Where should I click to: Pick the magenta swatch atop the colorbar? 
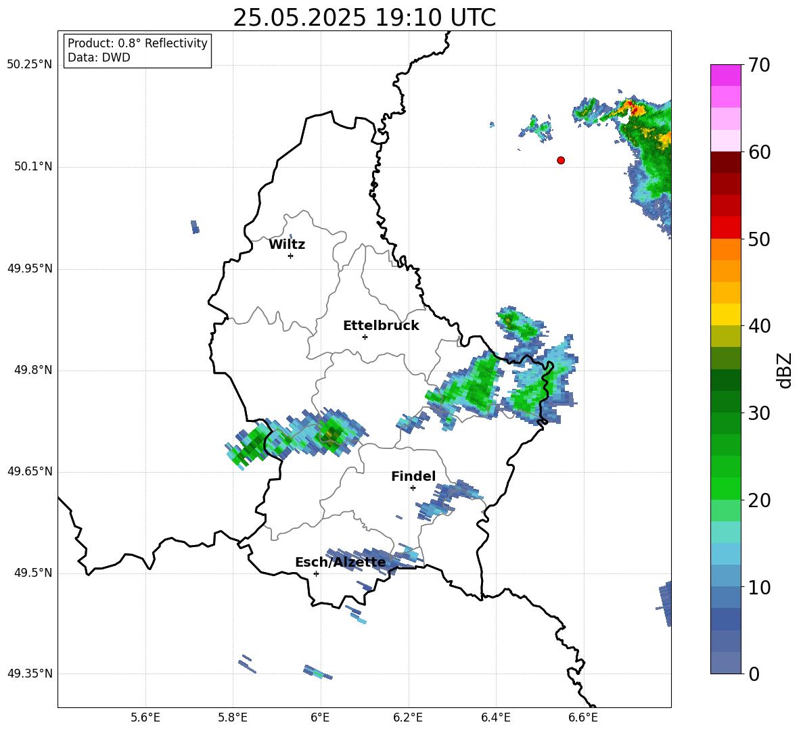tap(725, 75)
